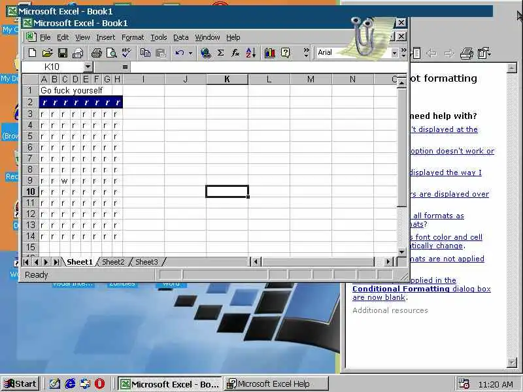The width and height of the screenshot is (523, 392).
Task: Click the Undo arrow icon
Action: [179, 53]
